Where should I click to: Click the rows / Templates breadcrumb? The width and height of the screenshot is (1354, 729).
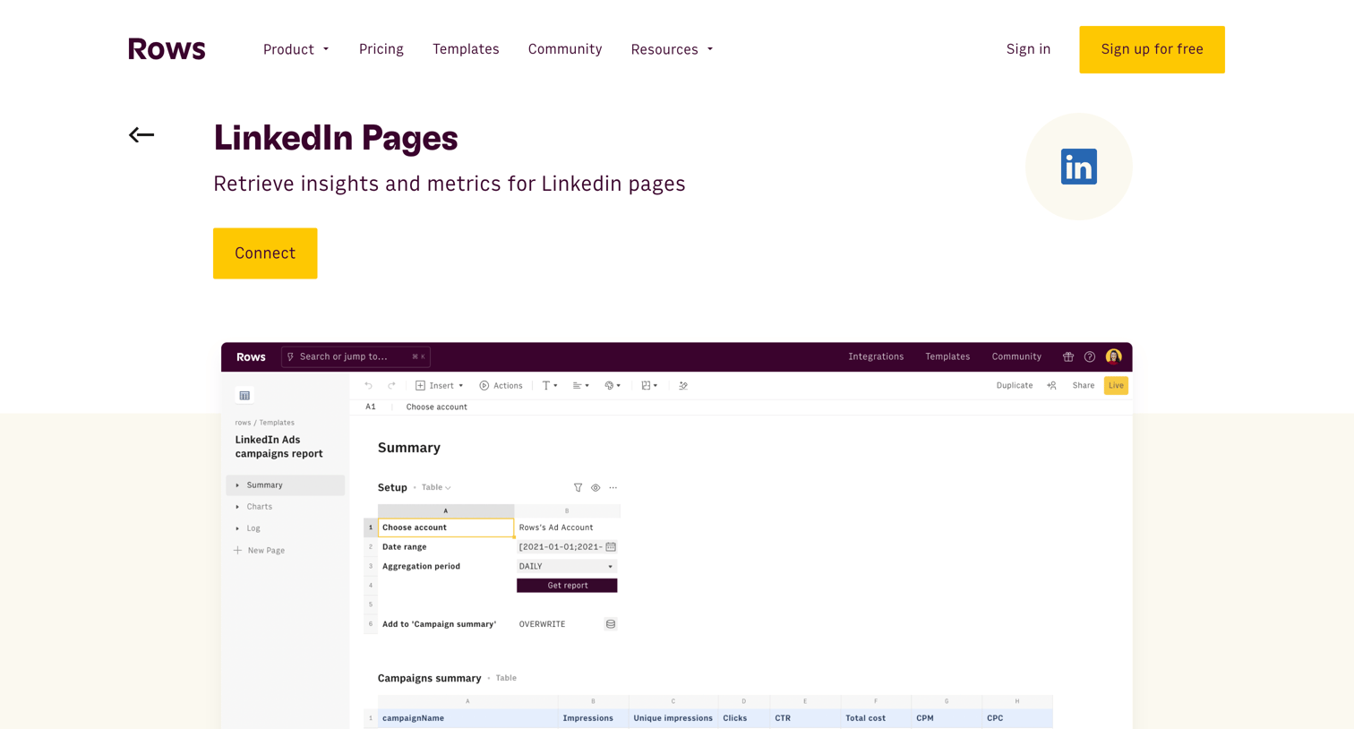[x=264, y=423]
